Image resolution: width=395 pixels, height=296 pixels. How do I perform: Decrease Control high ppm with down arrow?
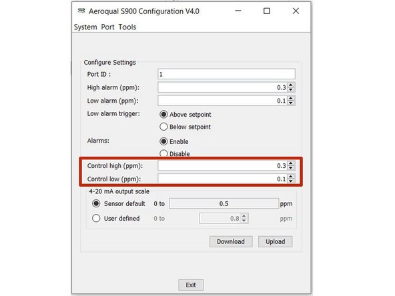pos(291,168)
